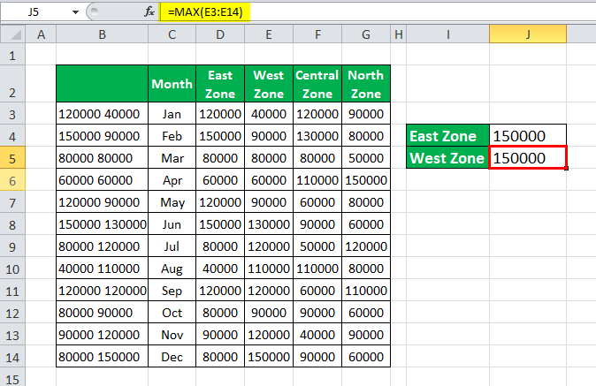Click cell B8 reading 150000 130000
The width and height of the screenshot is (596, 386).
[102, 224]
